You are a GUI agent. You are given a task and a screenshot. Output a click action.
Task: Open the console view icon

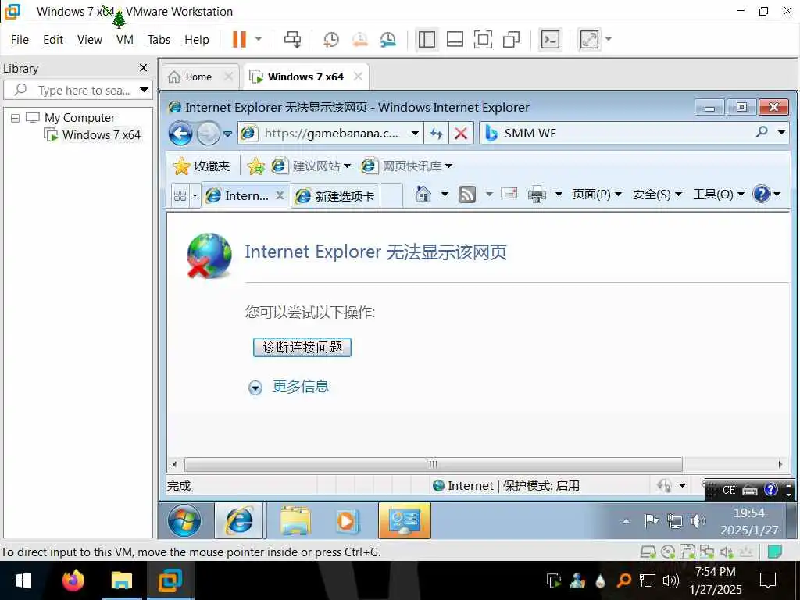tap(550, 39)
